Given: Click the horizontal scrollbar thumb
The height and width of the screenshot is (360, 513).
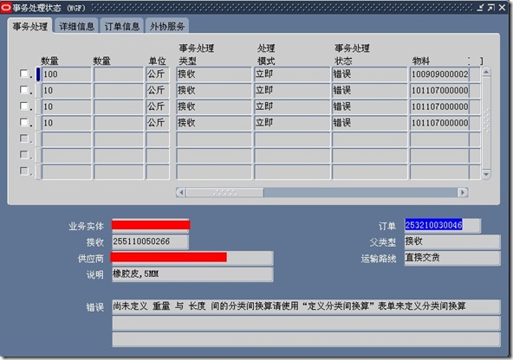Looking at the screenshot, I should click(x=224, y=192).
